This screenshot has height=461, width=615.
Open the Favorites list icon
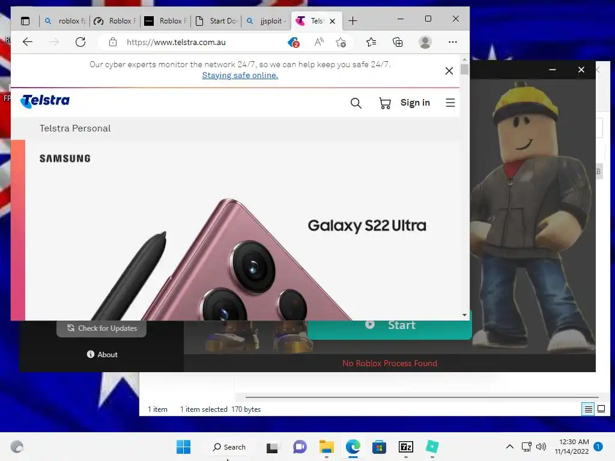(x=371, y=42)
